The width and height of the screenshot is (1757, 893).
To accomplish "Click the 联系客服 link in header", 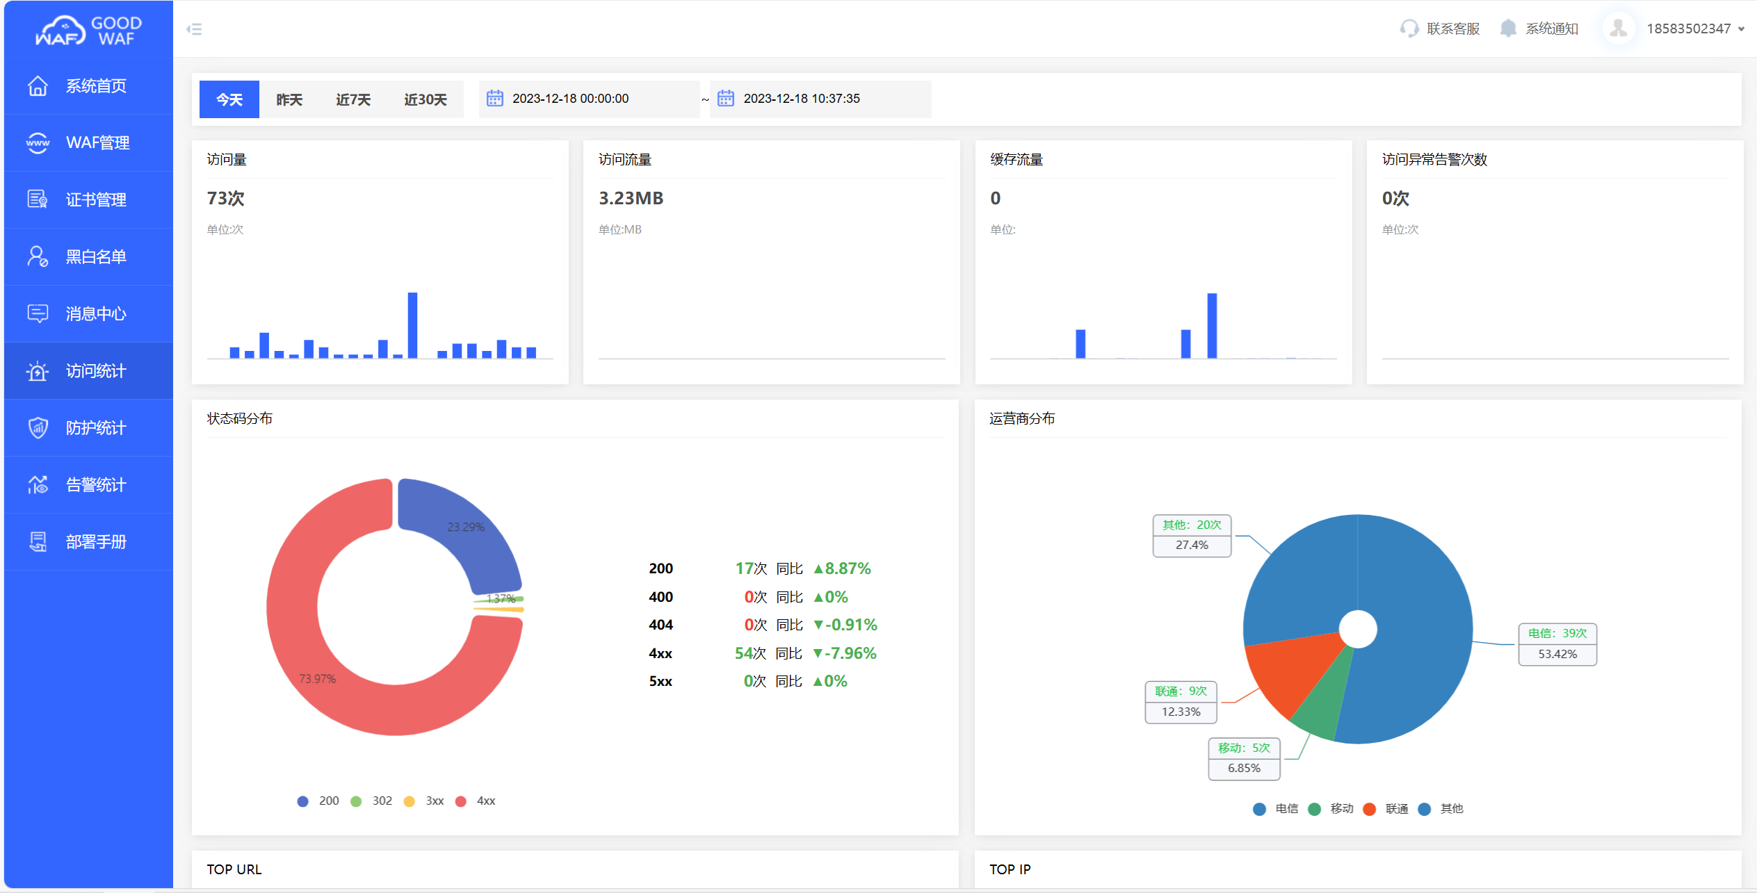I will [1452, 28].
